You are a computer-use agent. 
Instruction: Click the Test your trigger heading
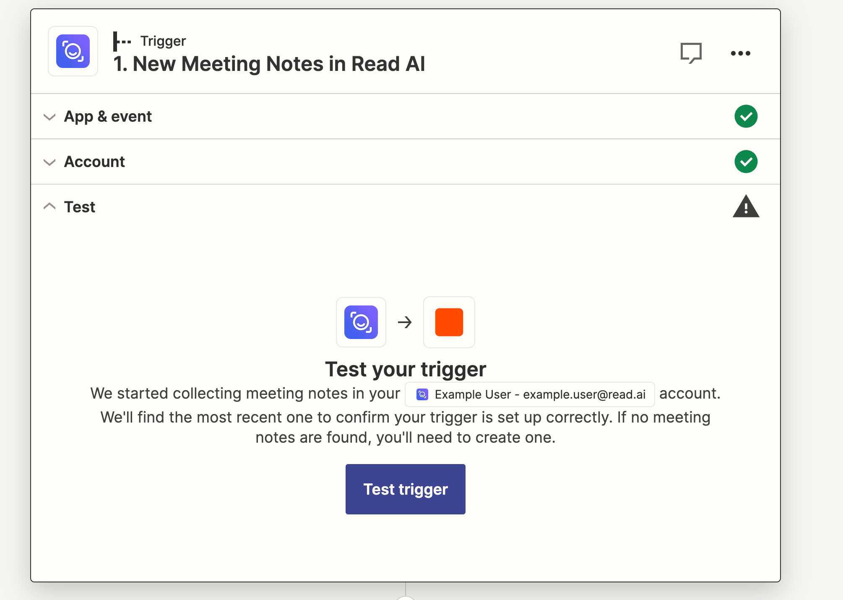[x=406, y=369]
